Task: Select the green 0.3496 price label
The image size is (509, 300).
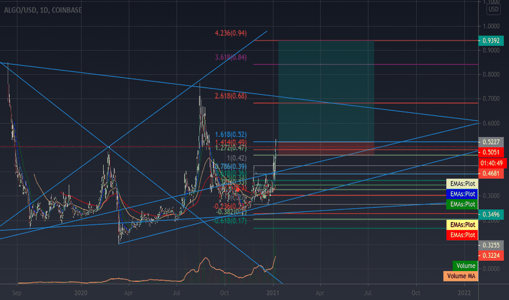Action: [491, 214]
